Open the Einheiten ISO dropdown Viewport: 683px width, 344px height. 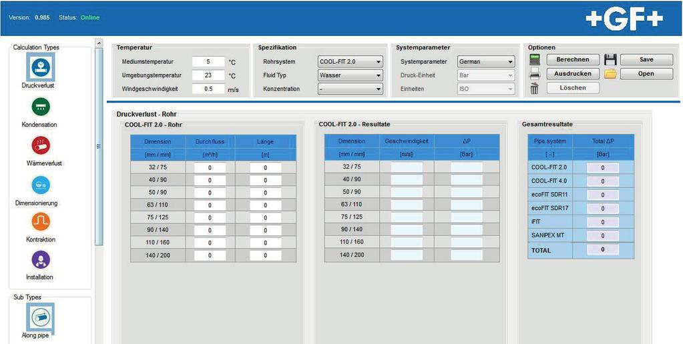486,89
